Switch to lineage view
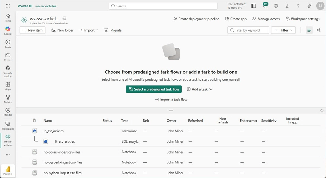 319,30
